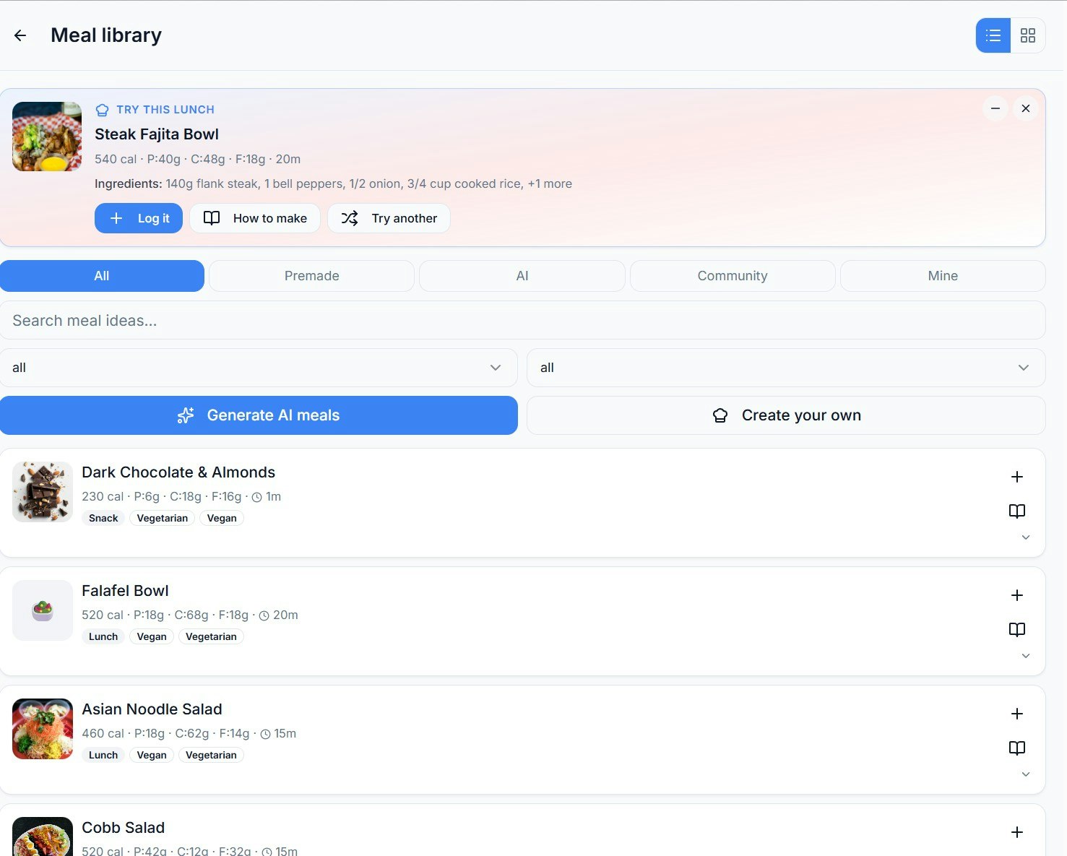1067x856 pixels.
Task: Switch to the AI tab
Action: (x=522, y=276)
